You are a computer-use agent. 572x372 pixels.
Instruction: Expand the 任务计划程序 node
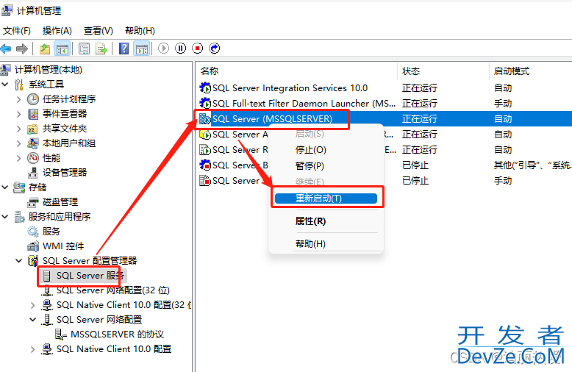pos(19,99)
